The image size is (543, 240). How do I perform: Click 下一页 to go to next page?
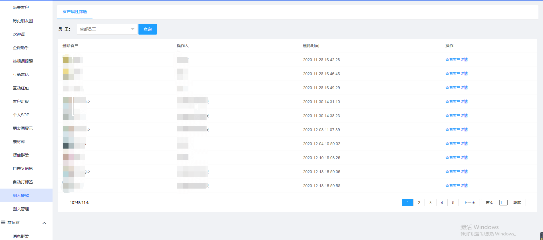click(469, 203)
